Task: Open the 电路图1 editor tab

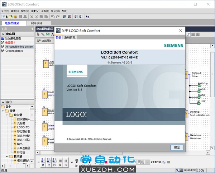Action: click(44, 41)
